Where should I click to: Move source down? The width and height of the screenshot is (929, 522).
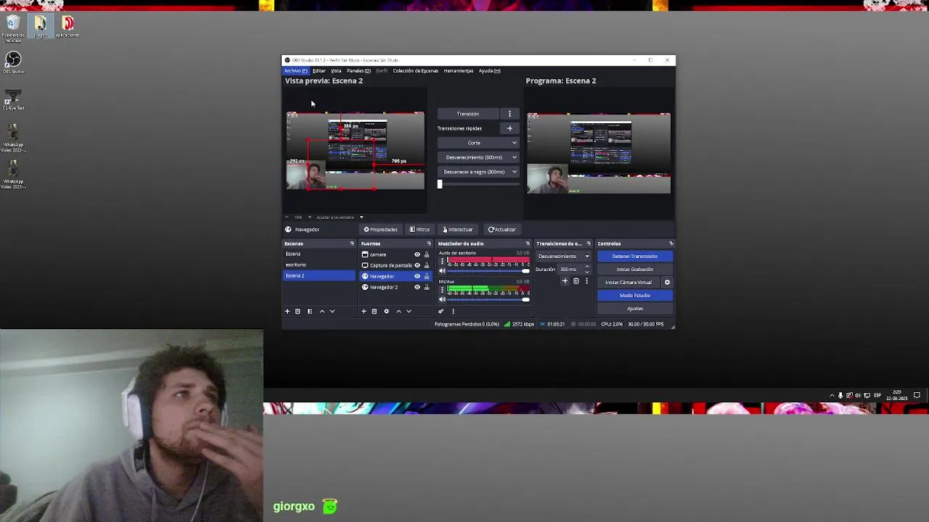click(409, 311)
